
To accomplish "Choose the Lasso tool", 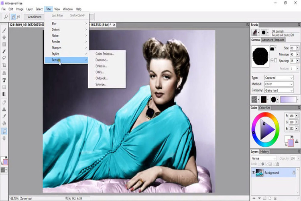I will (x=4, y=58).
